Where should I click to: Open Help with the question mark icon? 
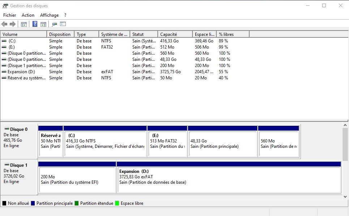[x=35, y=24]
